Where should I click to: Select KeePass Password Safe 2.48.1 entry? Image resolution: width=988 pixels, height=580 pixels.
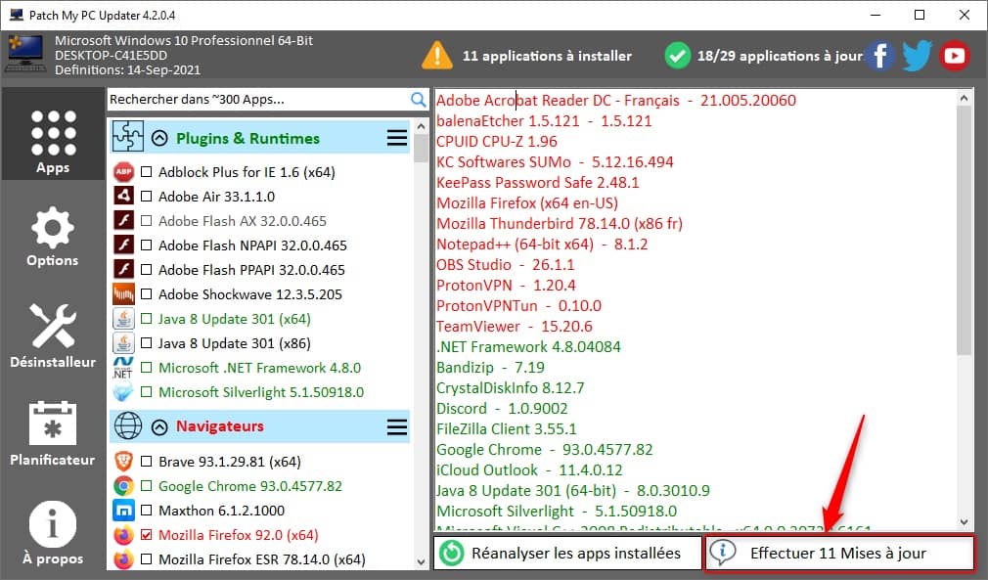tap(537, 183)
